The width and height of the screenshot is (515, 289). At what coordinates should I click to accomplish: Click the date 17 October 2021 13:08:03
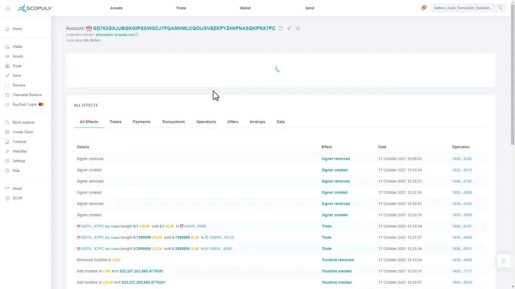[x=400, y=159]
